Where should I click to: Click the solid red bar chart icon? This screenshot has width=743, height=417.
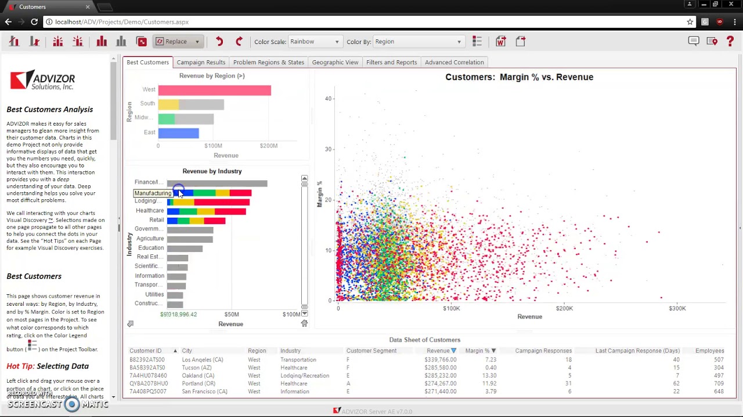click(x=102, y=41)
